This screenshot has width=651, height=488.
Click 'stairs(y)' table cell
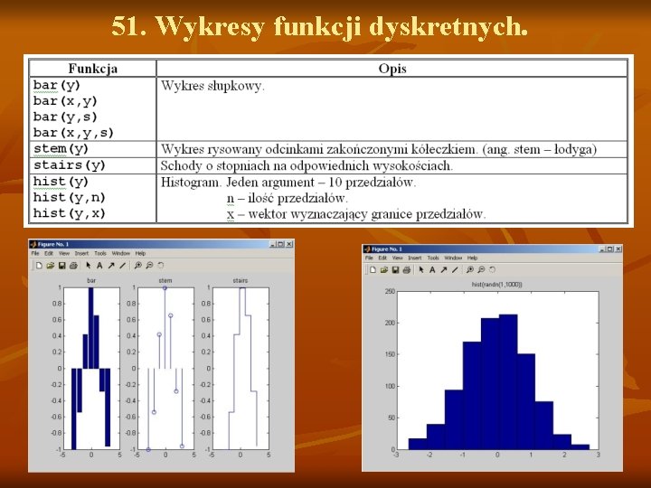pos(93,165)
